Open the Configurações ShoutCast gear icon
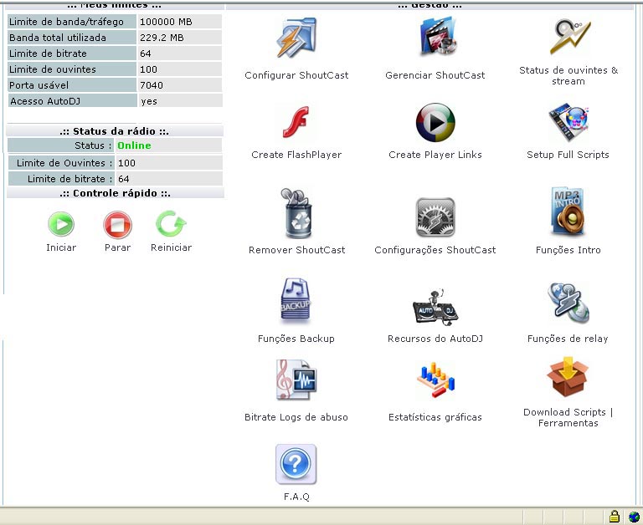 (x=435, y=217)
